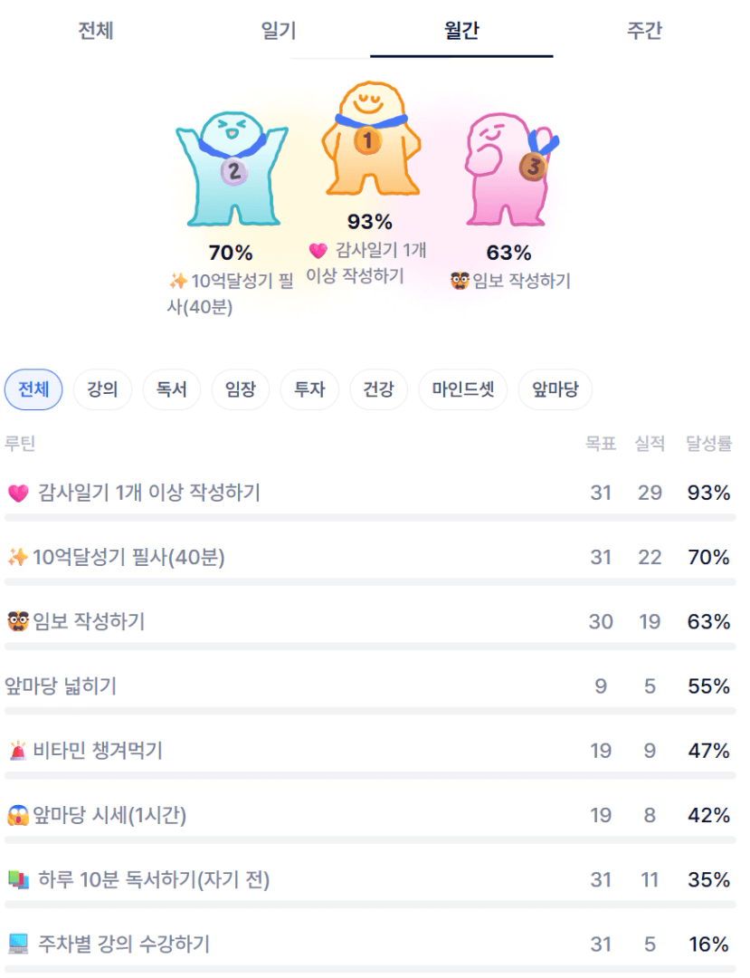
Task: Switch to the 전체 top tab
Action: [96, 31]
